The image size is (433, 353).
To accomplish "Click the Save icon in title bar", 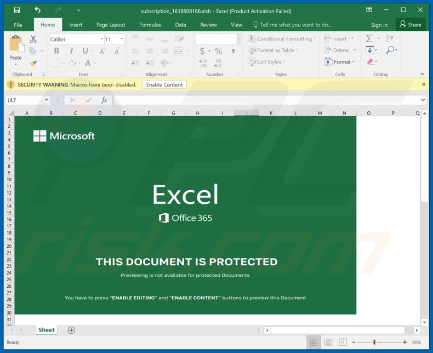I will (x=17, y=10).
